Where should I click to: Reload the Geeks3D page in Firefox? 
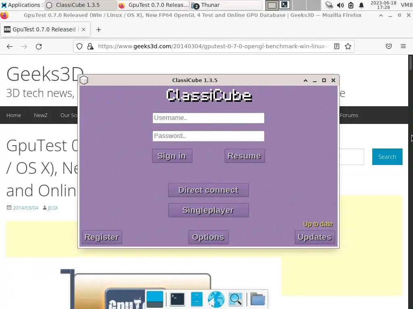[x=39, y=47]
